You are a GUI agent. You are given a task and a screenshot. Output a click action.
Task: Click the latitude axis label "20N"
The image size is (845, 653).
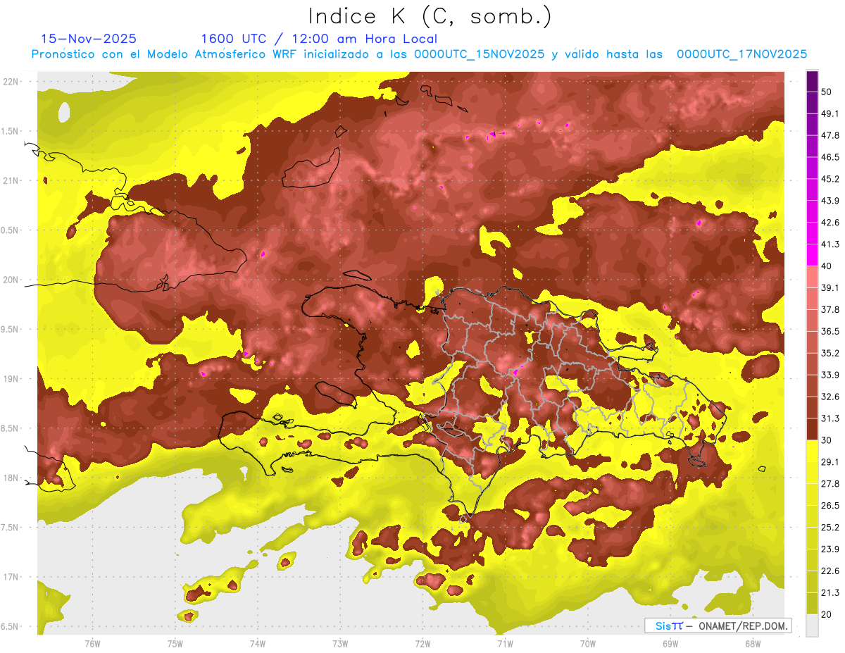pos(11,280)
